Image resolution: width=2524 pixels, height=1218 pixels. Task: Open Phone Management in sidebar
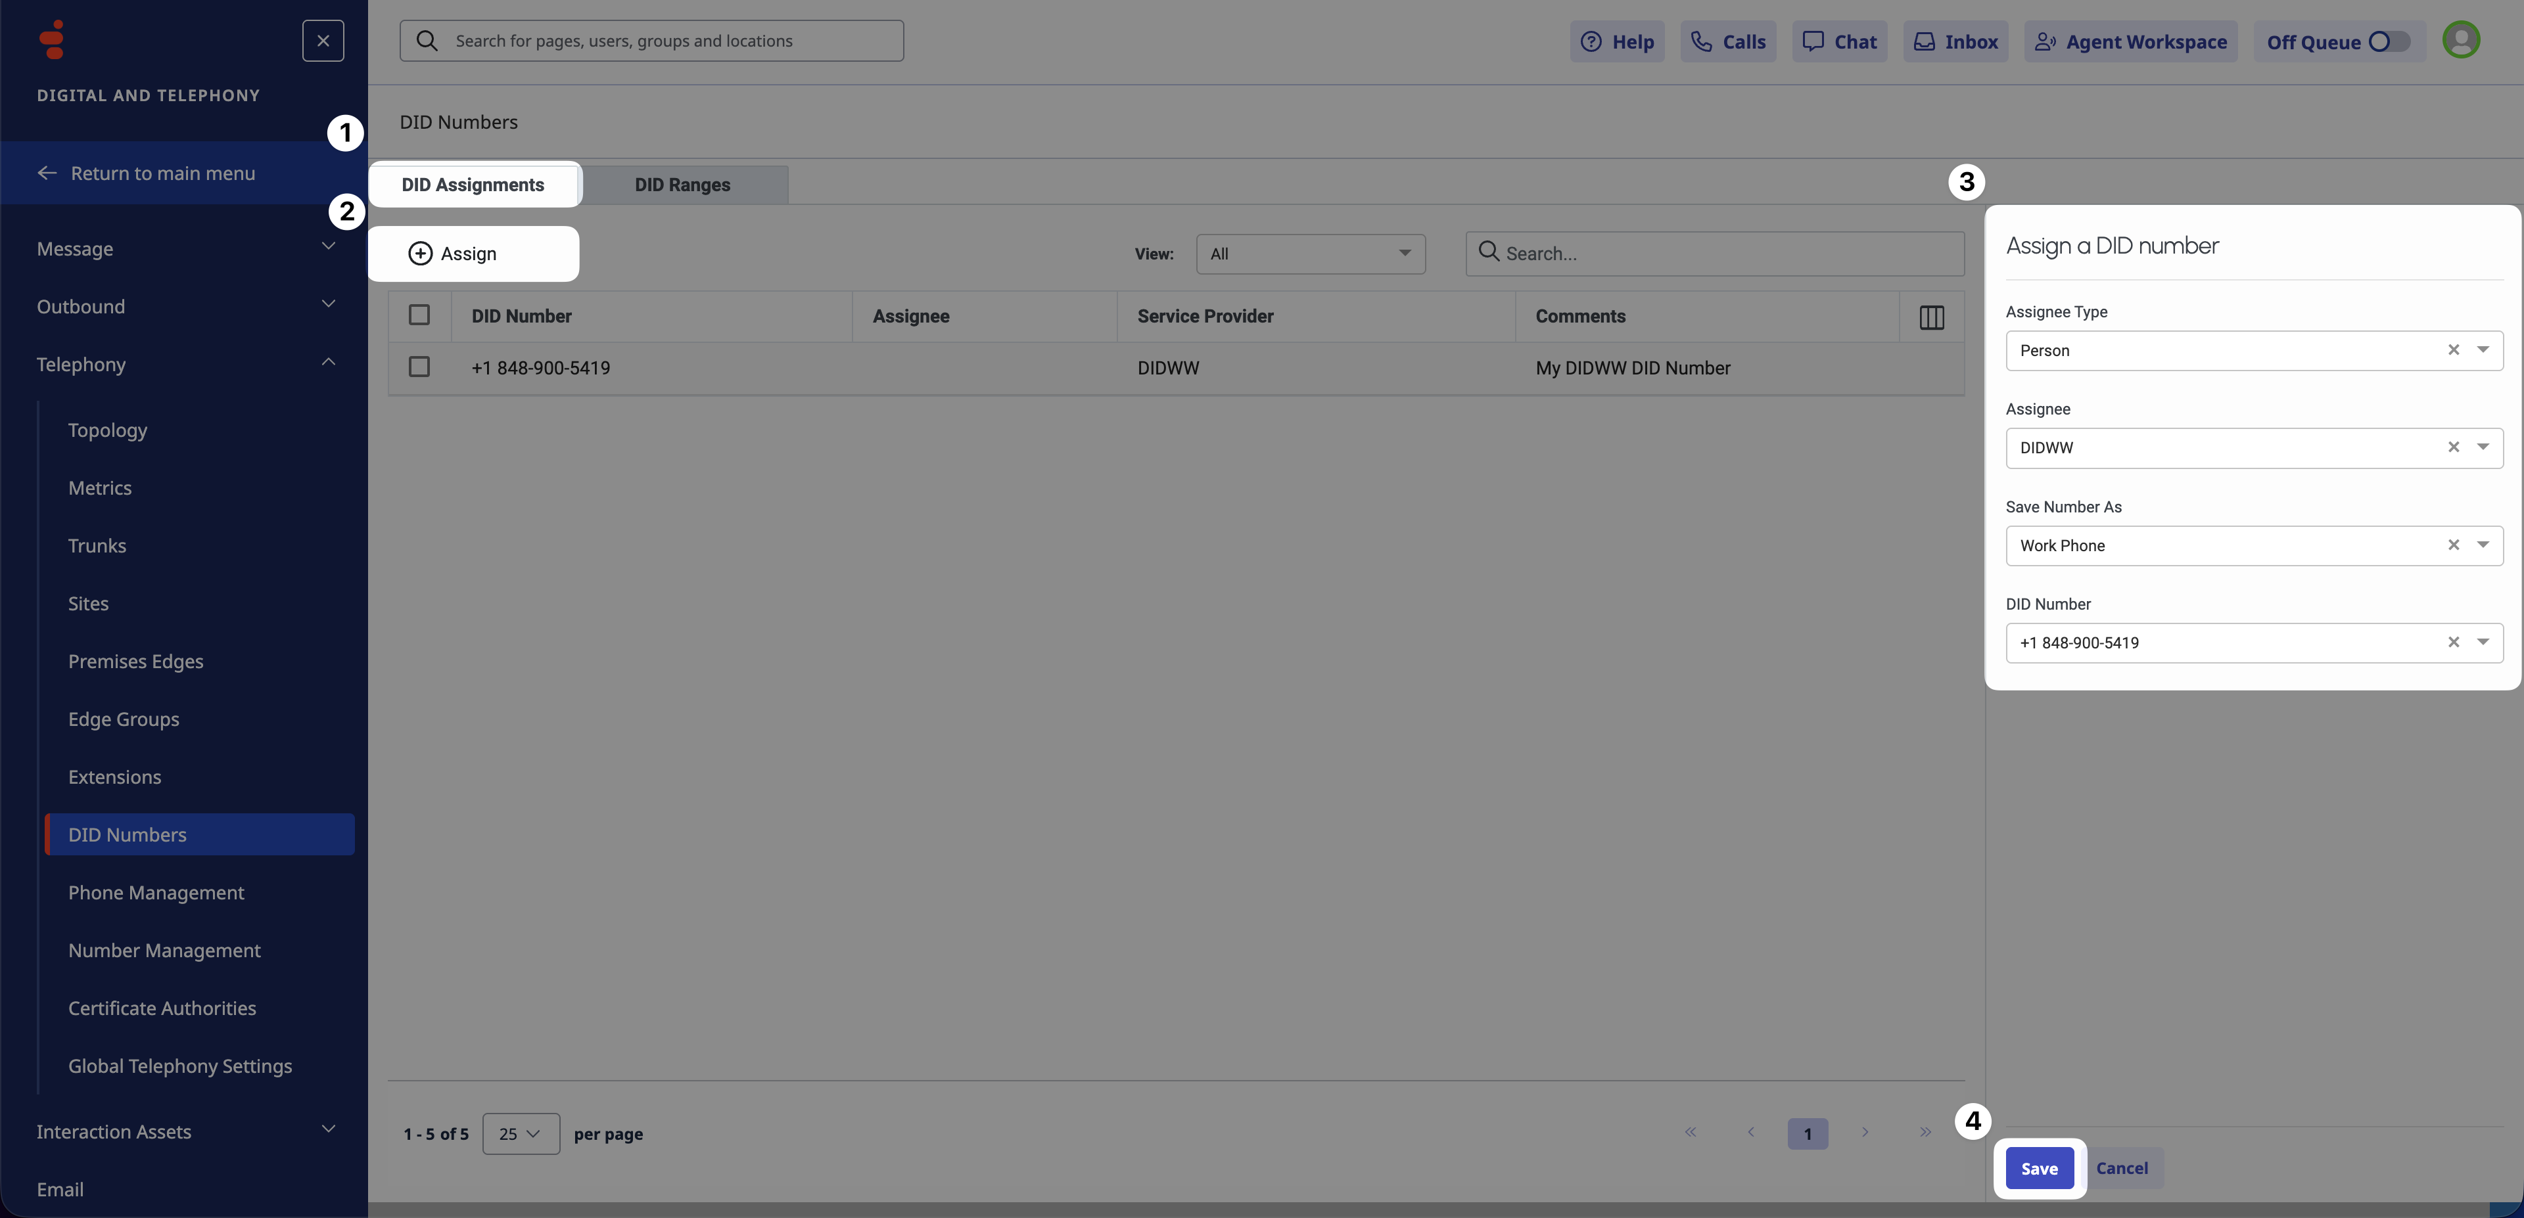[x=156, y=892]
